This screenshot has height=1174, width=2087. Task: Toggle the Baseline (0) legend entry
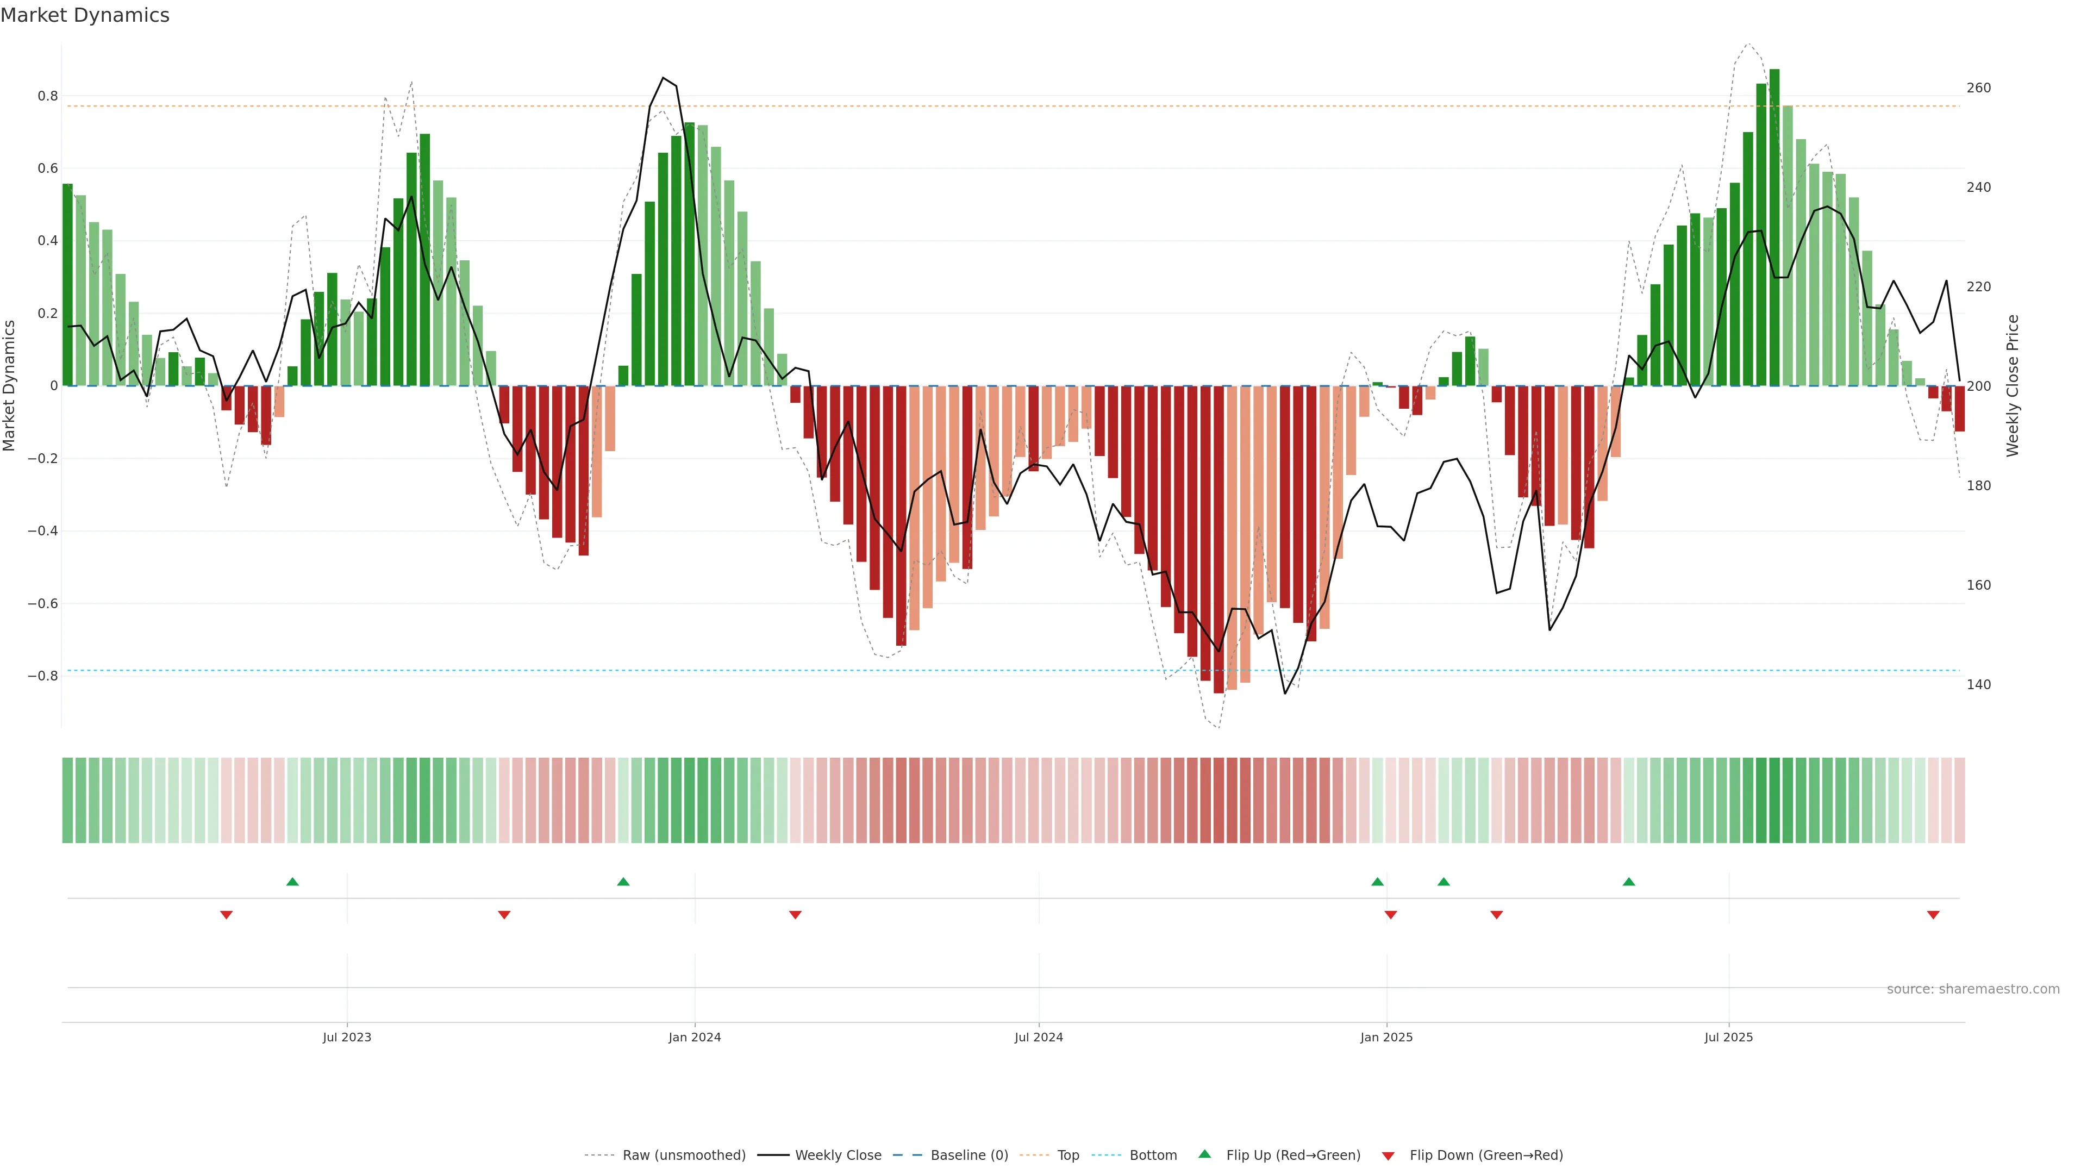(969, 1156)
